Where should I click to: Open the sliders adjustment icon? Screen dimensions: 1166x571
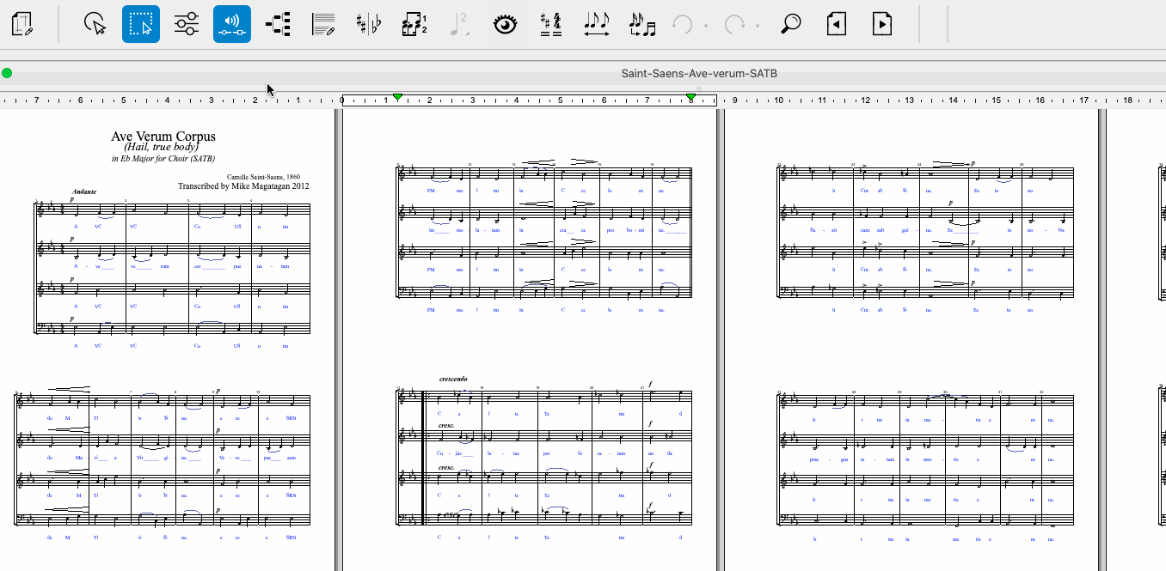click(x=187, y=24)
